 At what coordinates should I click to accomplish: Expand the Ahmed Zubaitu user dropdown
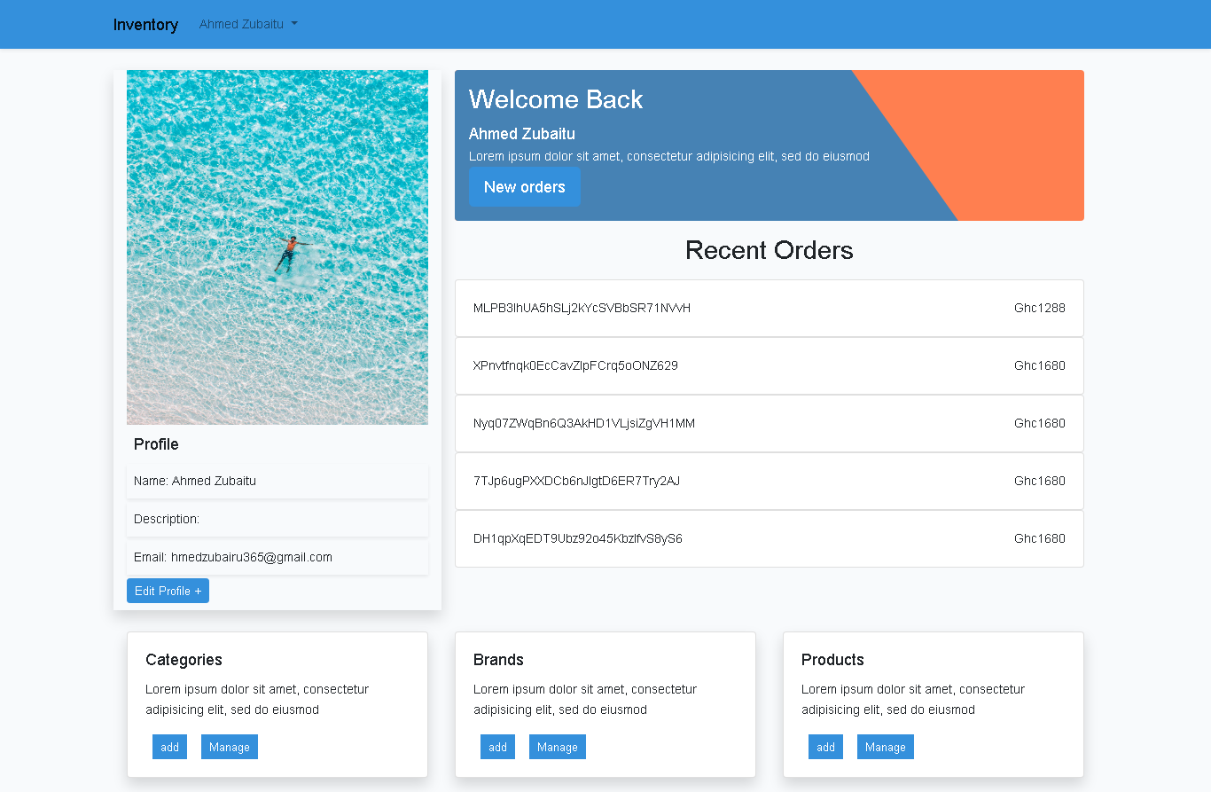[248, 24]
